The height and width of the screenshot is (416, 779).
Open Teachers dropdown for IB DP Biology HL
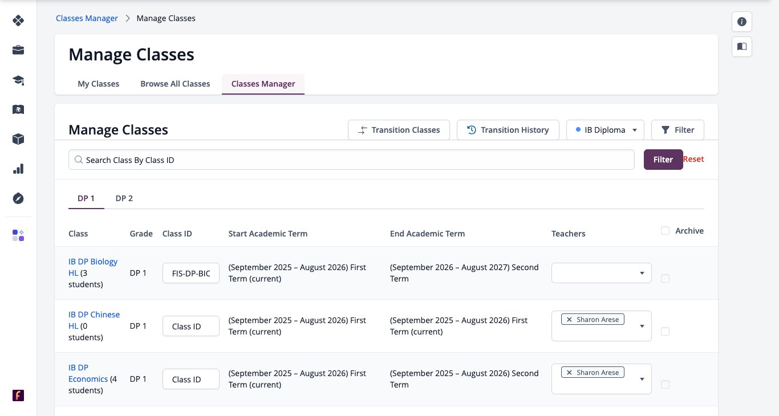pyautogui.click(x=601, y=272)
